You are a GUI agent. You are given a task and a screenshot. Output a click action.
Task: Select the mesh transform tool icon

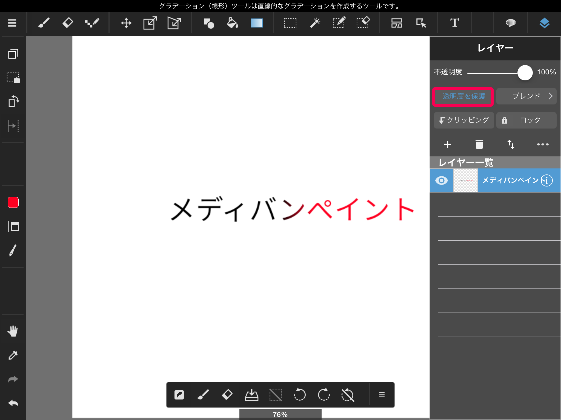174,23
